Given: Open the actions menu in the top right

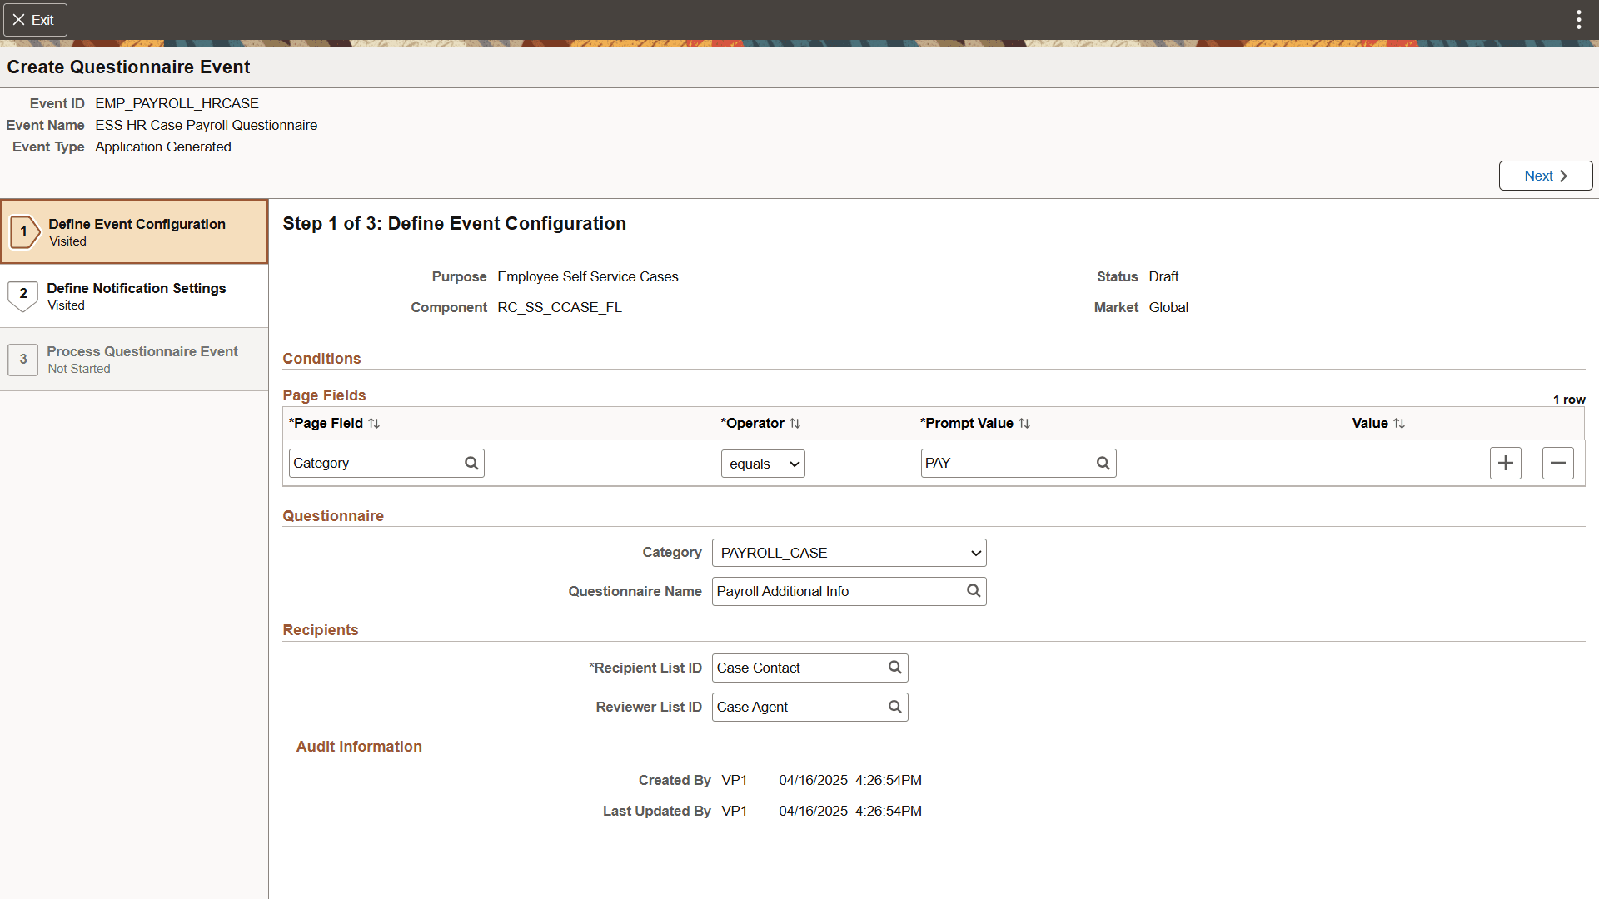Looking at the screenshot, I should [1578, 18].
